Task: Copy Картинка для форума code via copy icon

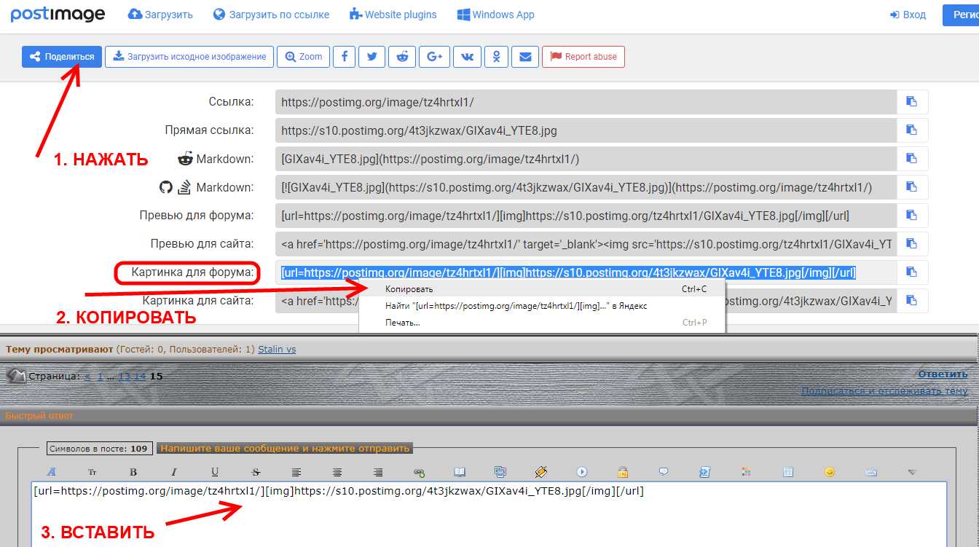Action: (x=911, y=272)
